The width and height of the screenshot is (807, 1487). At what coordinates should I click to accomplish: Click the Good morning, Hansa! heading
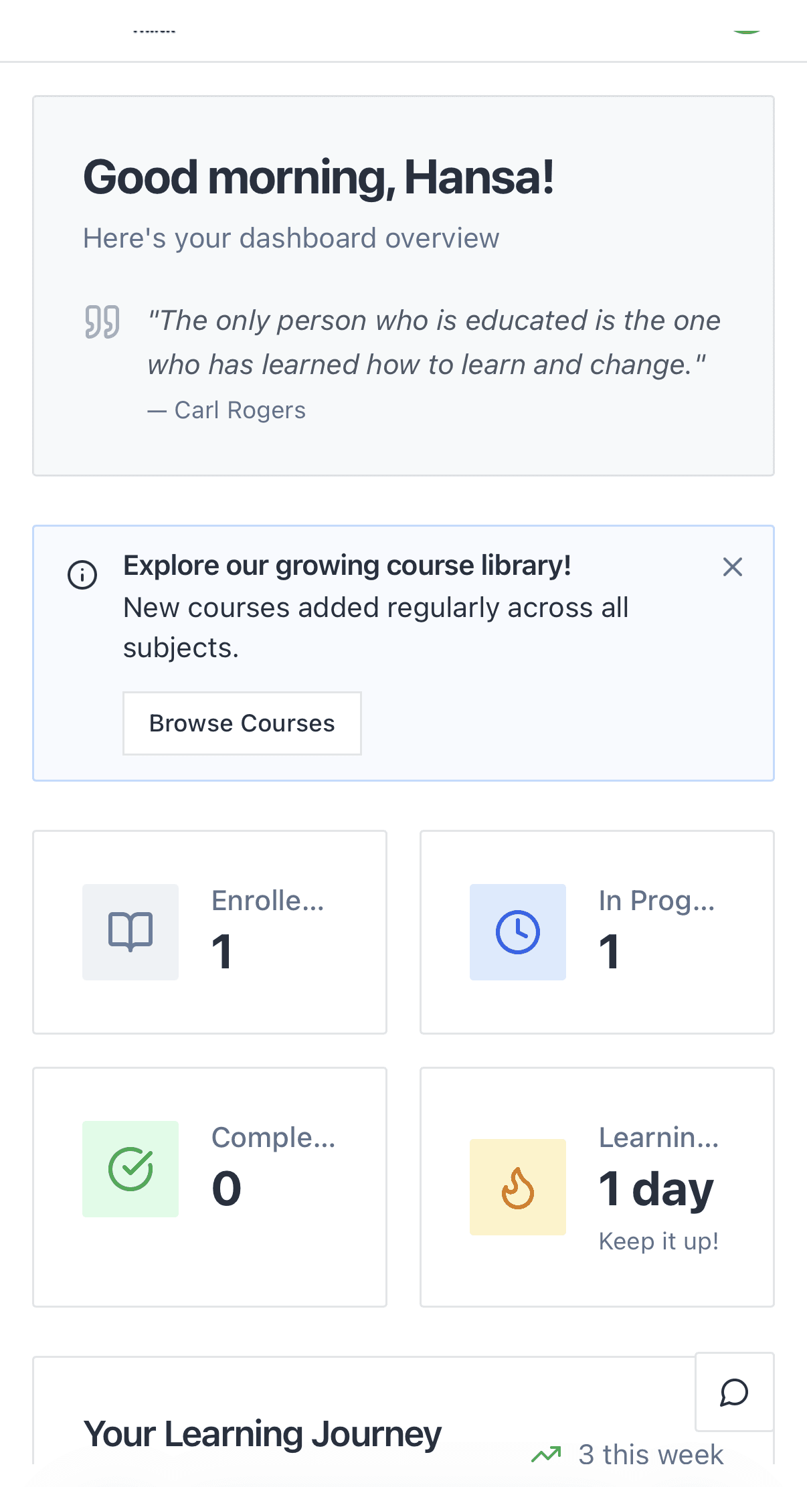pos(319,177)
